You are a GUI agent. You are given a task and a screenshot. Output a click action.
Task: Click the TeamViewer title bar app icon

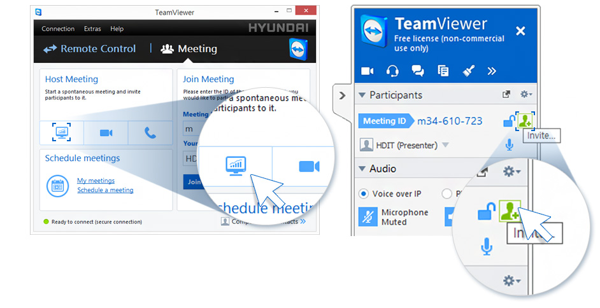(x=38, y=12)
